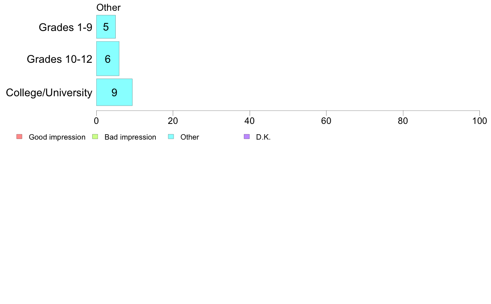Select the College/University bar
Viewport: 491px width, 304px height.
click(114, 92)
